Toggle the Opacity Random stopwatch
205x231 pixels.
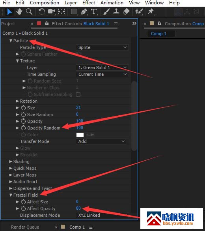click(23, 128)
